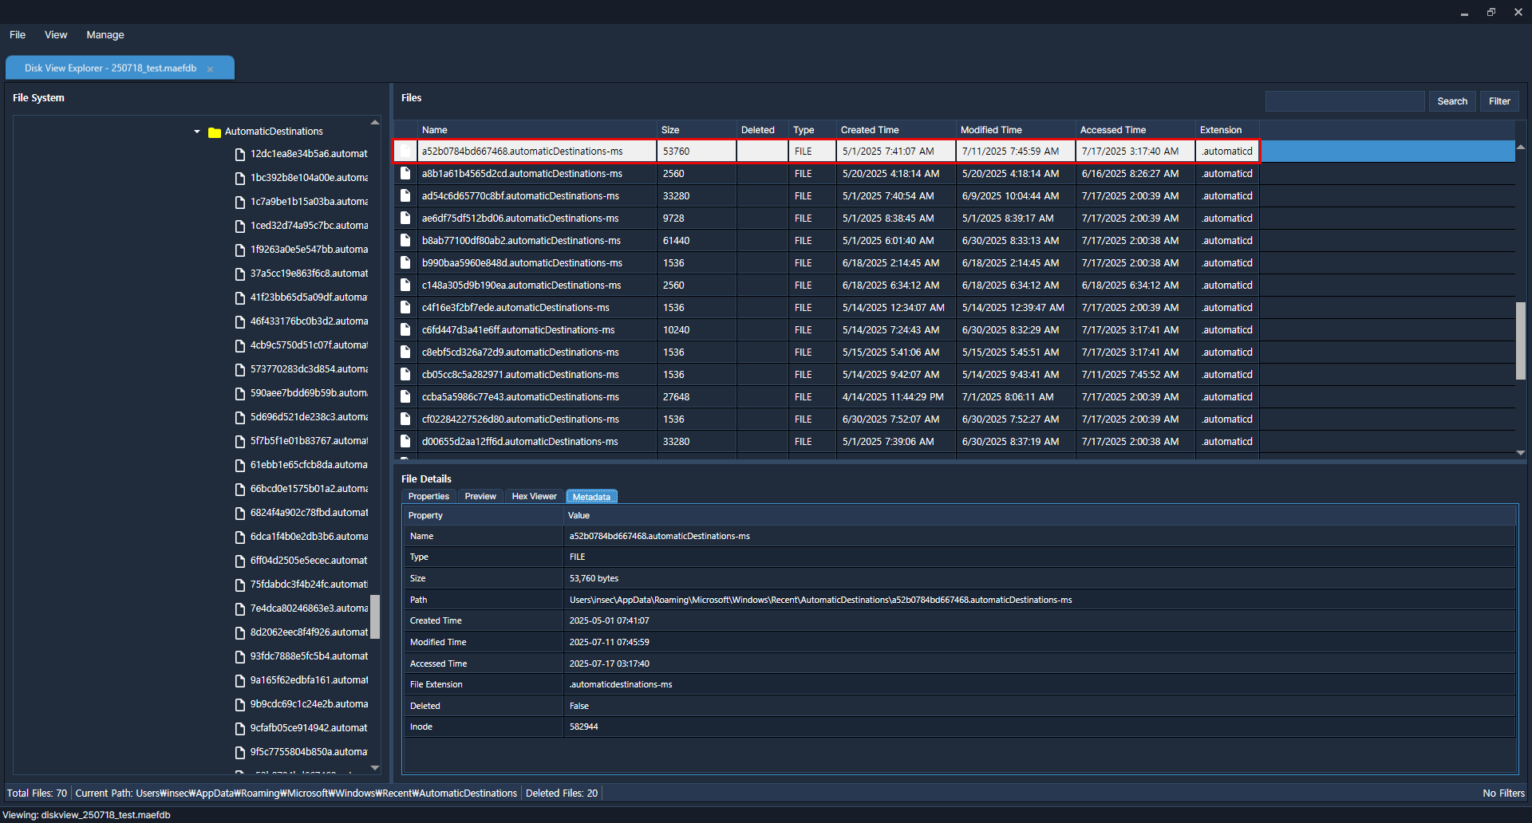Switch to the Hex Viewer tab
The height and width of the screenshot is (823, 1532).
534,496
